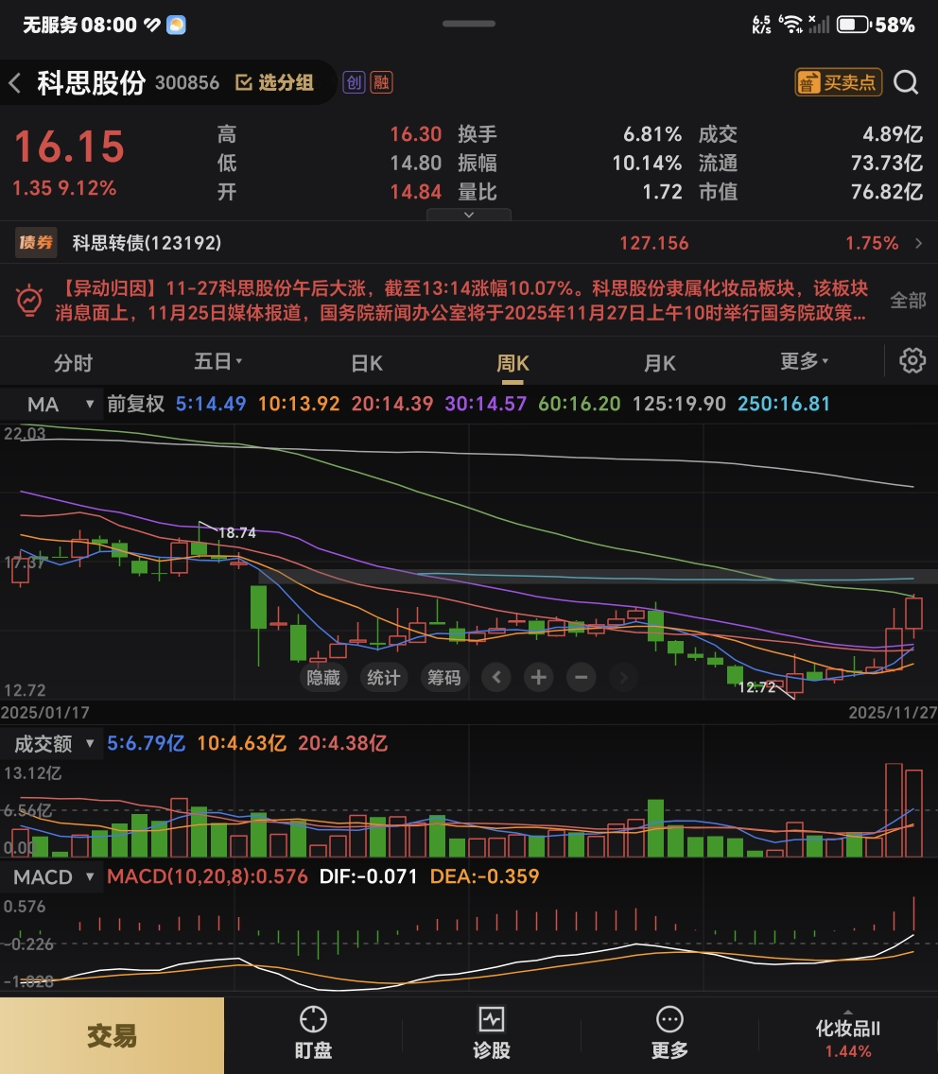Switch to 月K tab
Screen dimensions: 938x1074
click(x=660, y=362)
